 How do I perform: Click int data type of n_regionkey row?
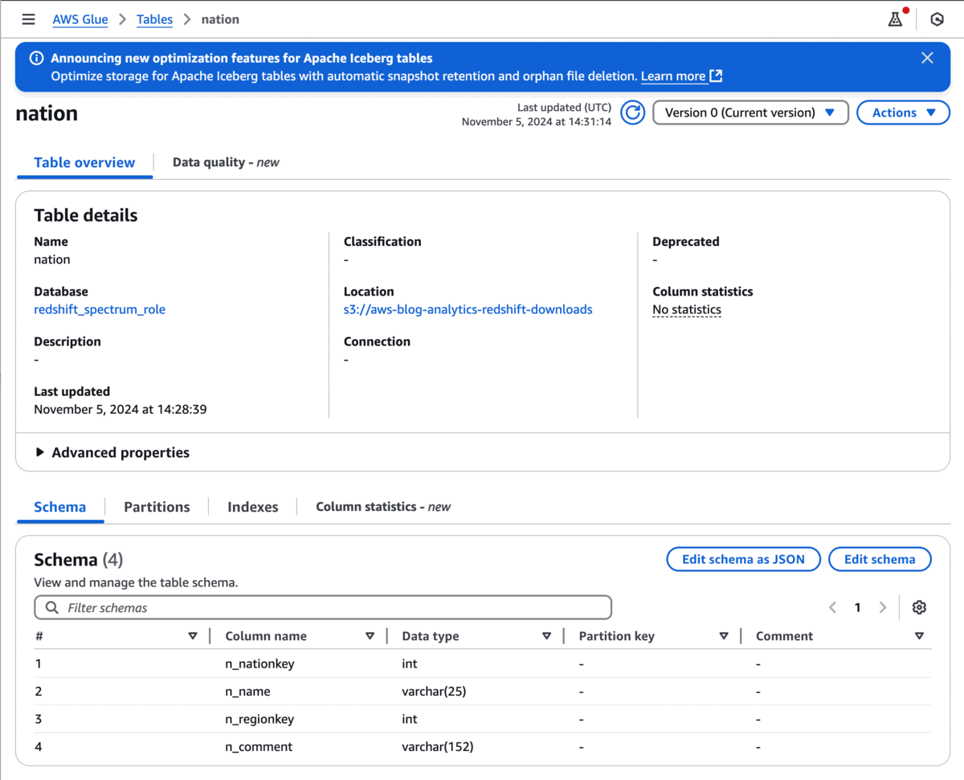coord(410,719)
